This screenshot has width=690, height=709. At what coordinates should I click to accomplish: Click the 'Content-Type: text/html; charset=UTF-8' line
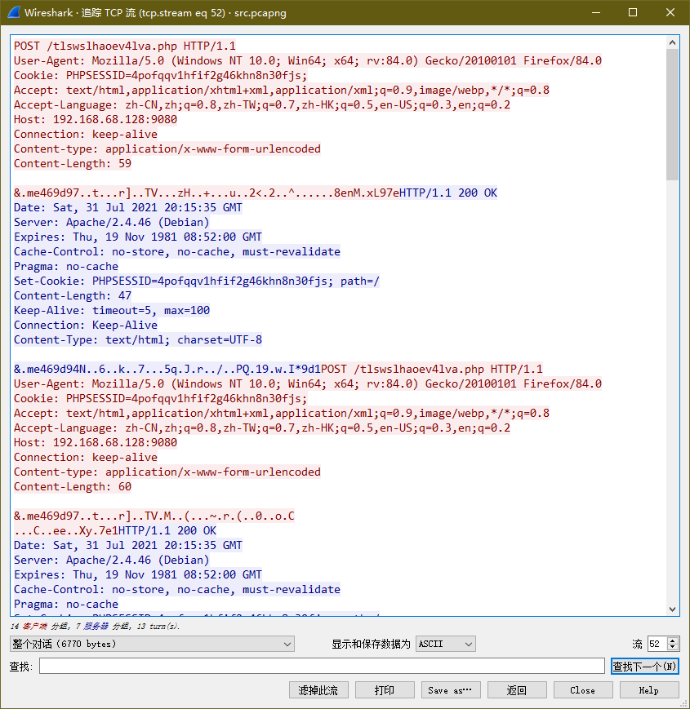pos(138,340)
